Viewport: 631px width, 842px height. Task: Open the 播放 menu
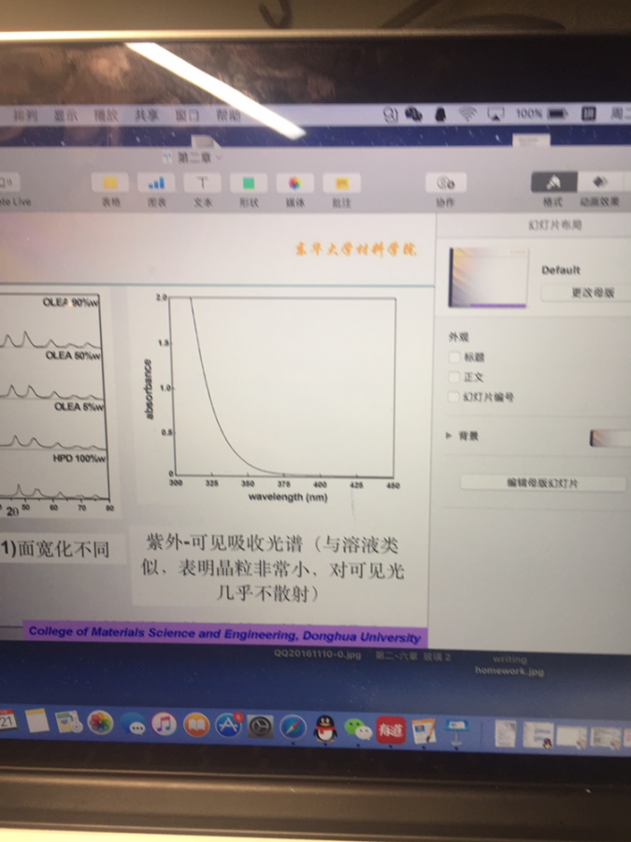105,115
